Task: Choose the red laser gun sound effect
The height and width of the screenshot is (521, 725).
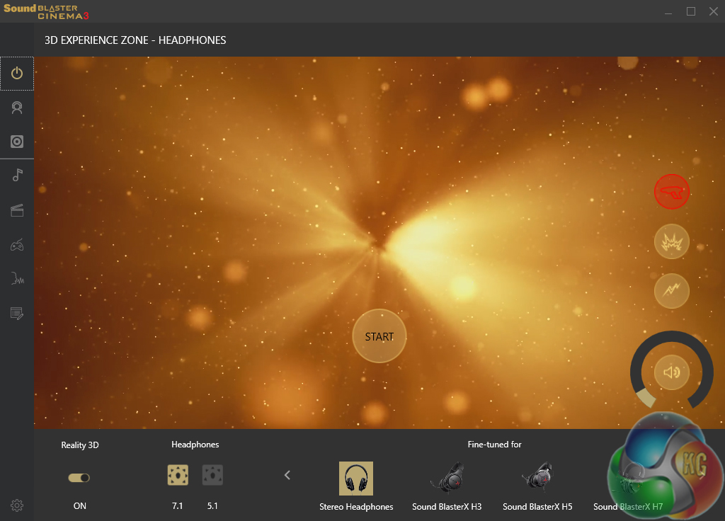Action: [x=671, y=192]
